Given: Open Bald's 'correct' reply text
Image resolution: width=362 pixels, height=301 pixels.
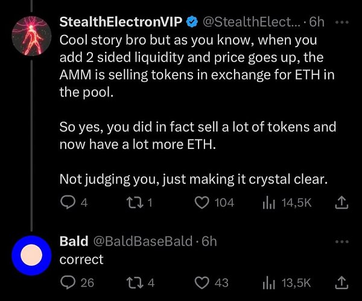Looking at the screenshot, I should pyautogui.click(x=81, y=259).
